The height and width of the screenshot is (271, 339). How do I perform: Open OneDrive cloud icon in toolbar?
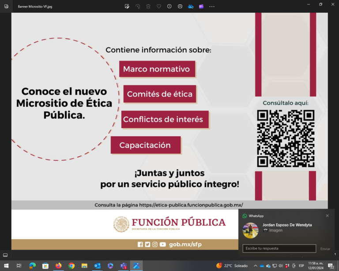click(x=191, y=7)
